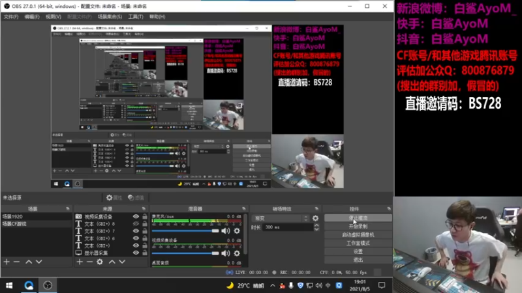
Task: Toggle eye icon of 显示器采集 source
Action: [x=136, y=253]
